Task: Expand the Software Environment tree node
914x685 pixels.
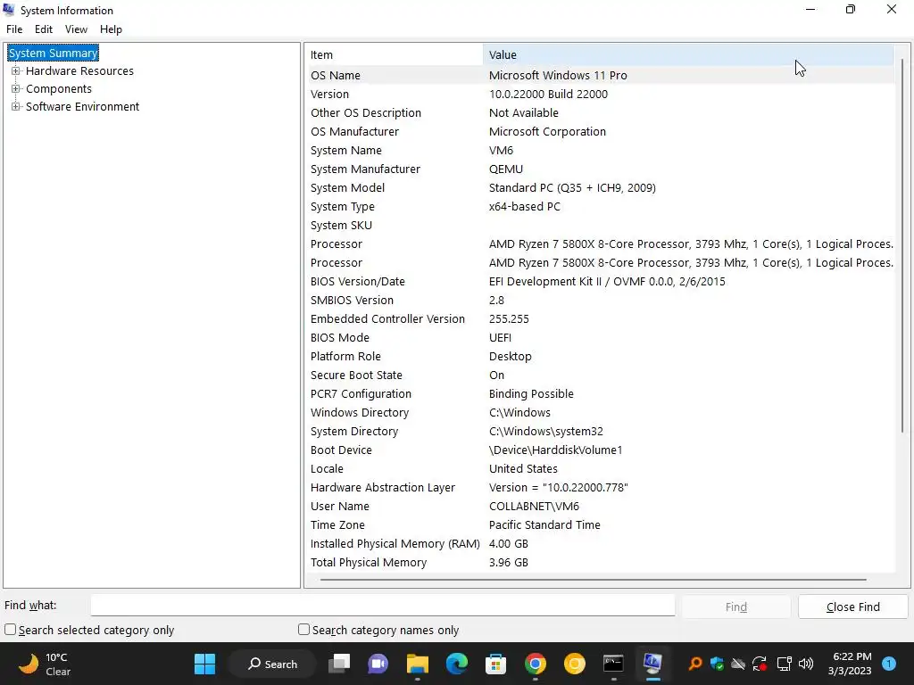Action: (x=16, y=107)
